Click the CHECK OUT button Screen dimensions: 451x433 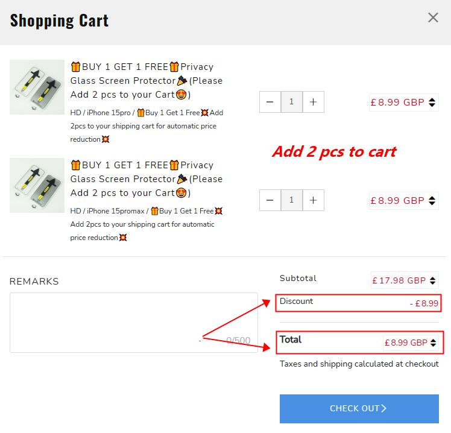(x=359, y=408)
